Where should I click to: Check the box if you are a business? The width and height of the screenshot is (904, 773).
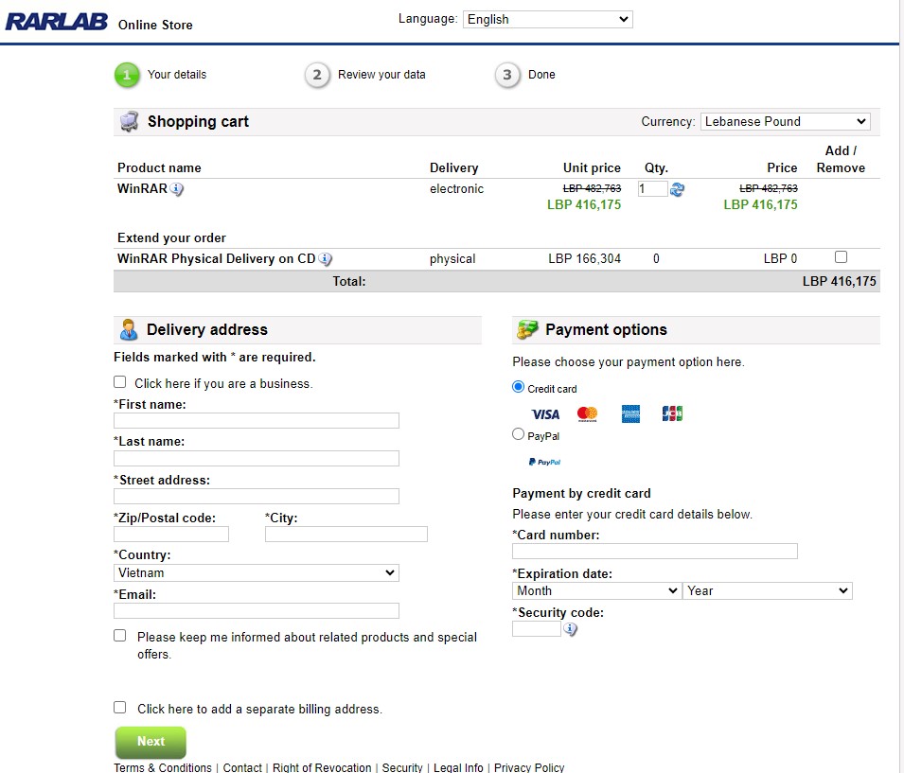120,381
